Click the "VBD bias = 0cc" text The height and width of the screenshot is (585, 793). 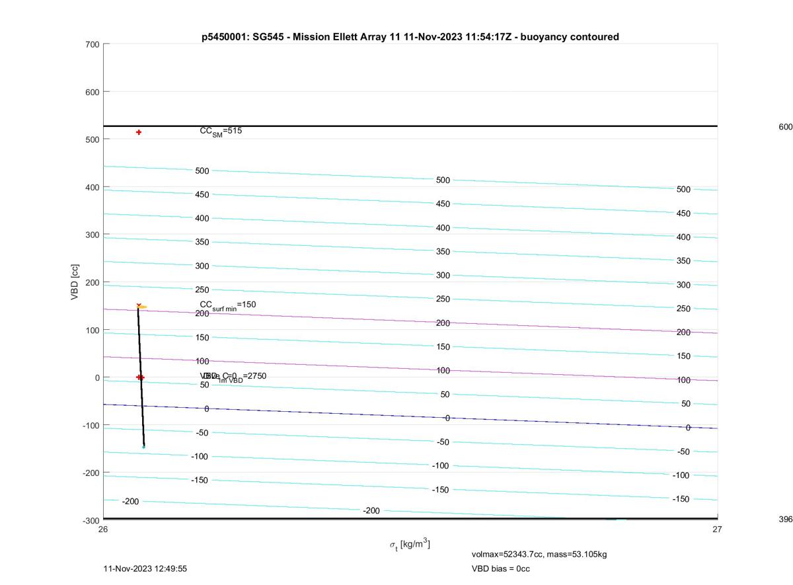[x=501, y=568]
